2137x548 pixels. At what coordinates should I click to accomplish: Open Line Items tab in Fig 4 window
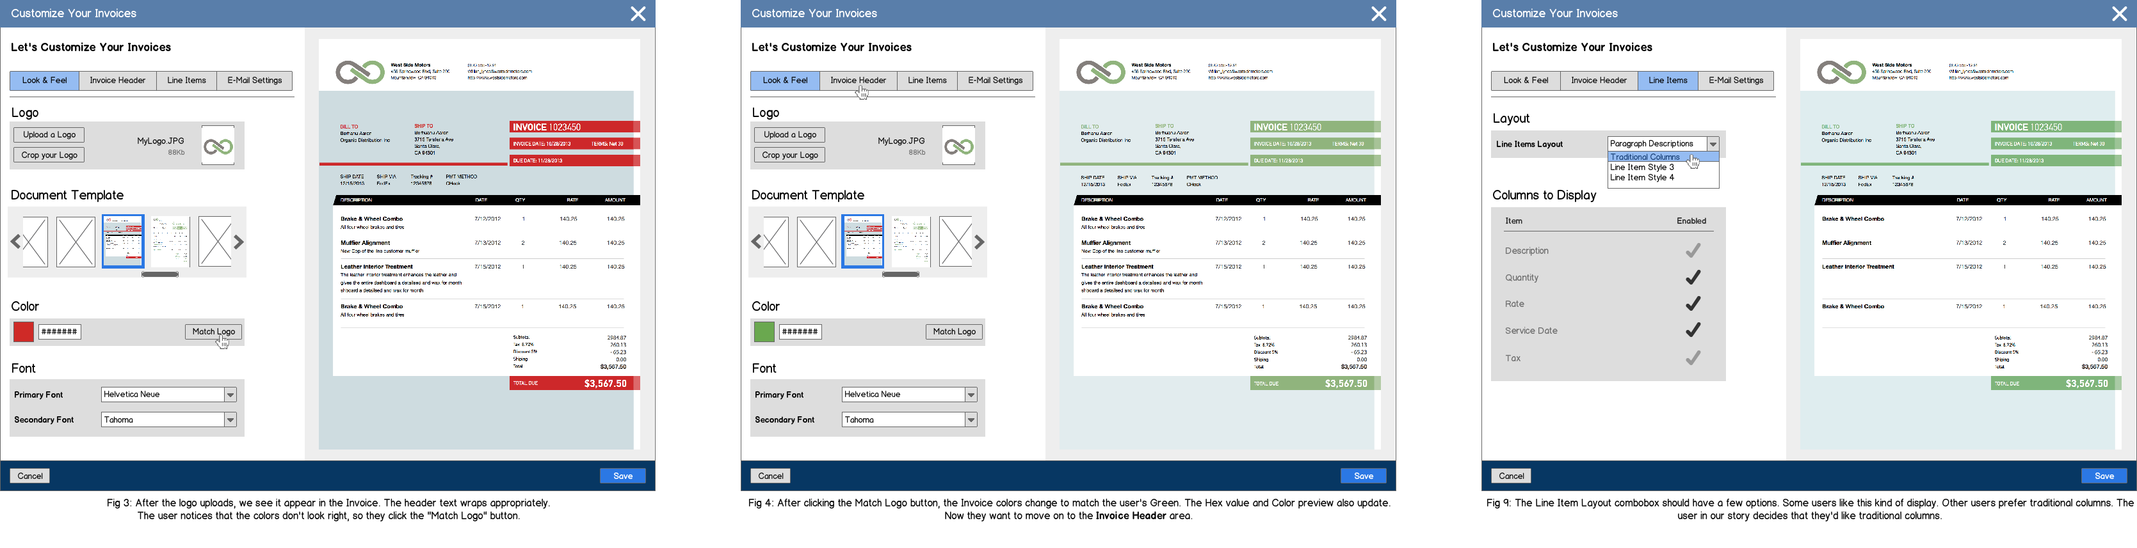coord(928,81)
